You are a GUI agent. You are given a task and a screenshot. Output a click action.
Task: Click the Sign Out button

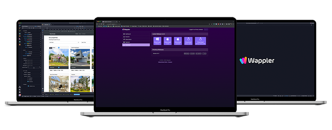206,30
